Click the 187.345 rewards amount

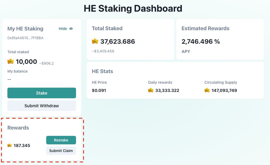22,146
